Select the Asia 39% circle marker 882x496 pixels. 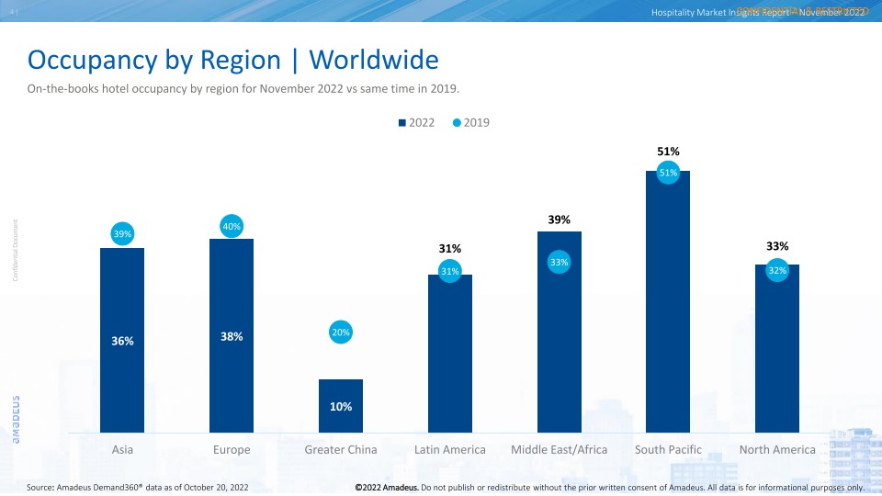122,234
